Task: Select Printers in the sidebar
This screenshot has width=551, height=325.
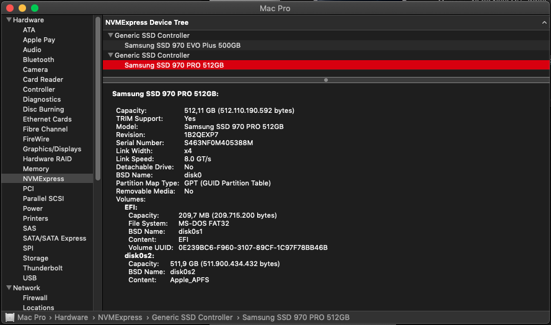Action: pyautogui.click(x=35, y=218)
